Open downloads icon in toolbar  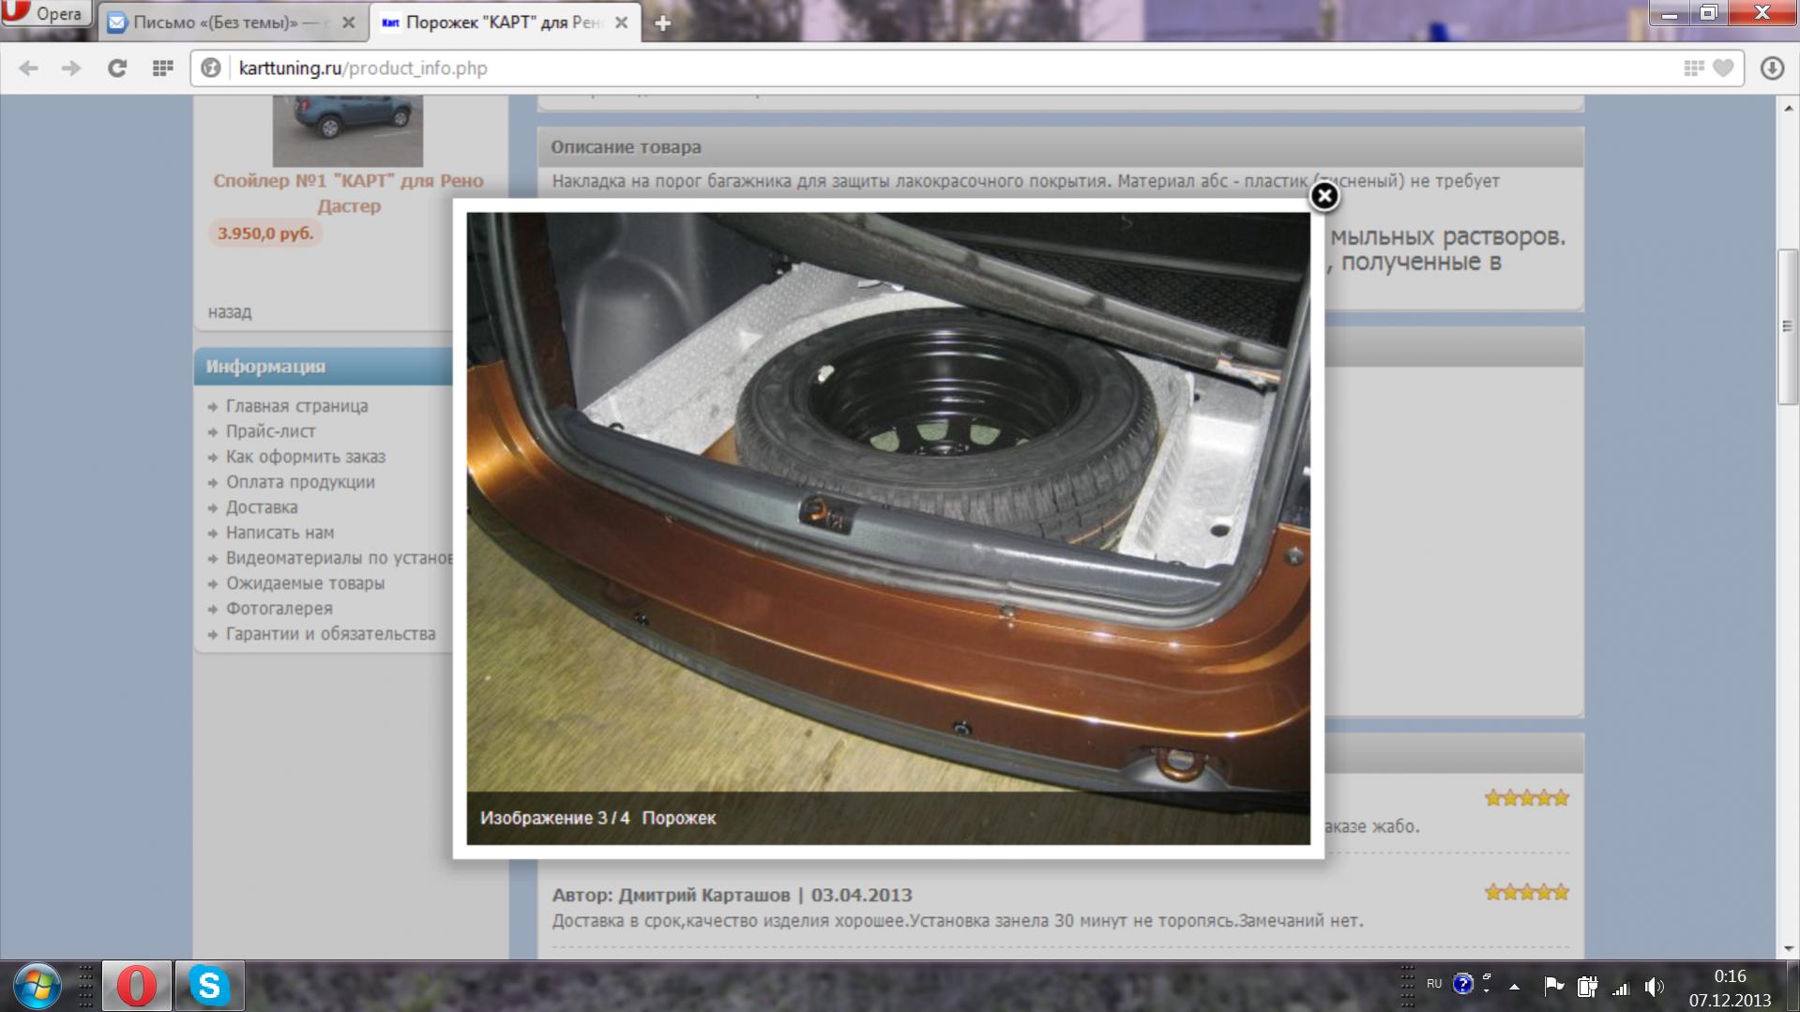1771,68
